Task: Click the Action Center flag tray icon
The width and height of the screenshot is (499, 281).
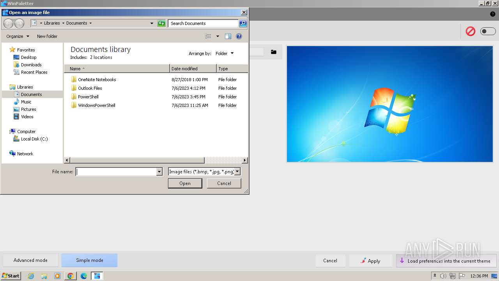Action: tap(462, 276)
